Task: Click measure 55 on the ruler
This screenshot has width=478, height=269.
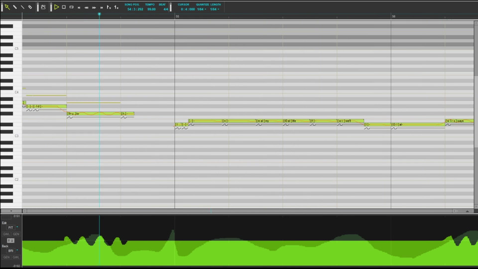Action: click(x=177, y=16)
